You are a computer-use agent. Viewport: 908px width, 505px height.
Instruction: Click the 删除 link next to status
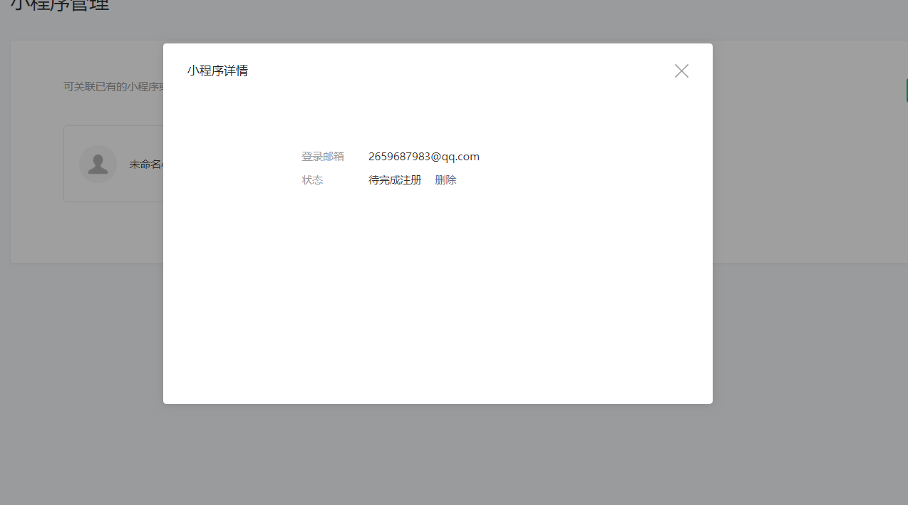pyautogui.click(x=445, y=180)
